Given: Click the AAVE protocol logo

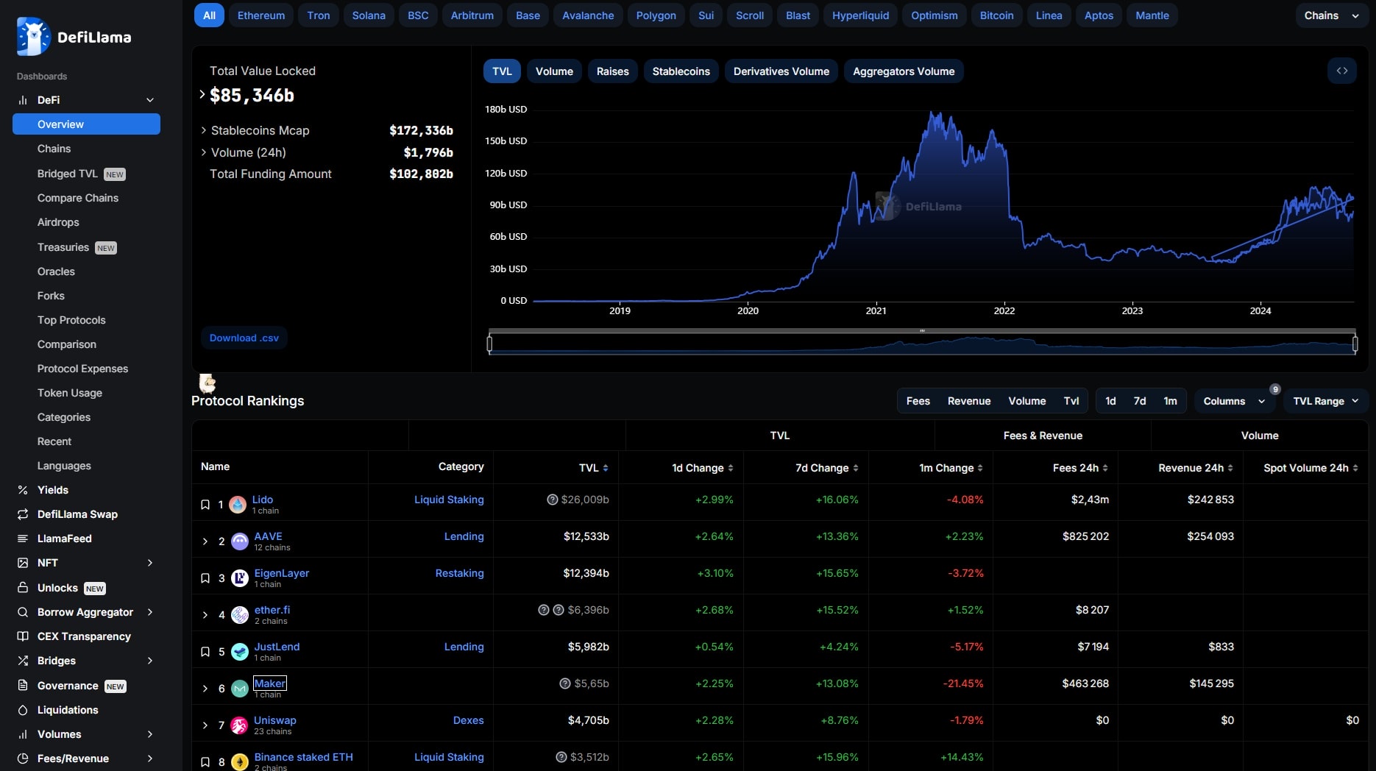Looking at the screenshot, I should (240, 541).
